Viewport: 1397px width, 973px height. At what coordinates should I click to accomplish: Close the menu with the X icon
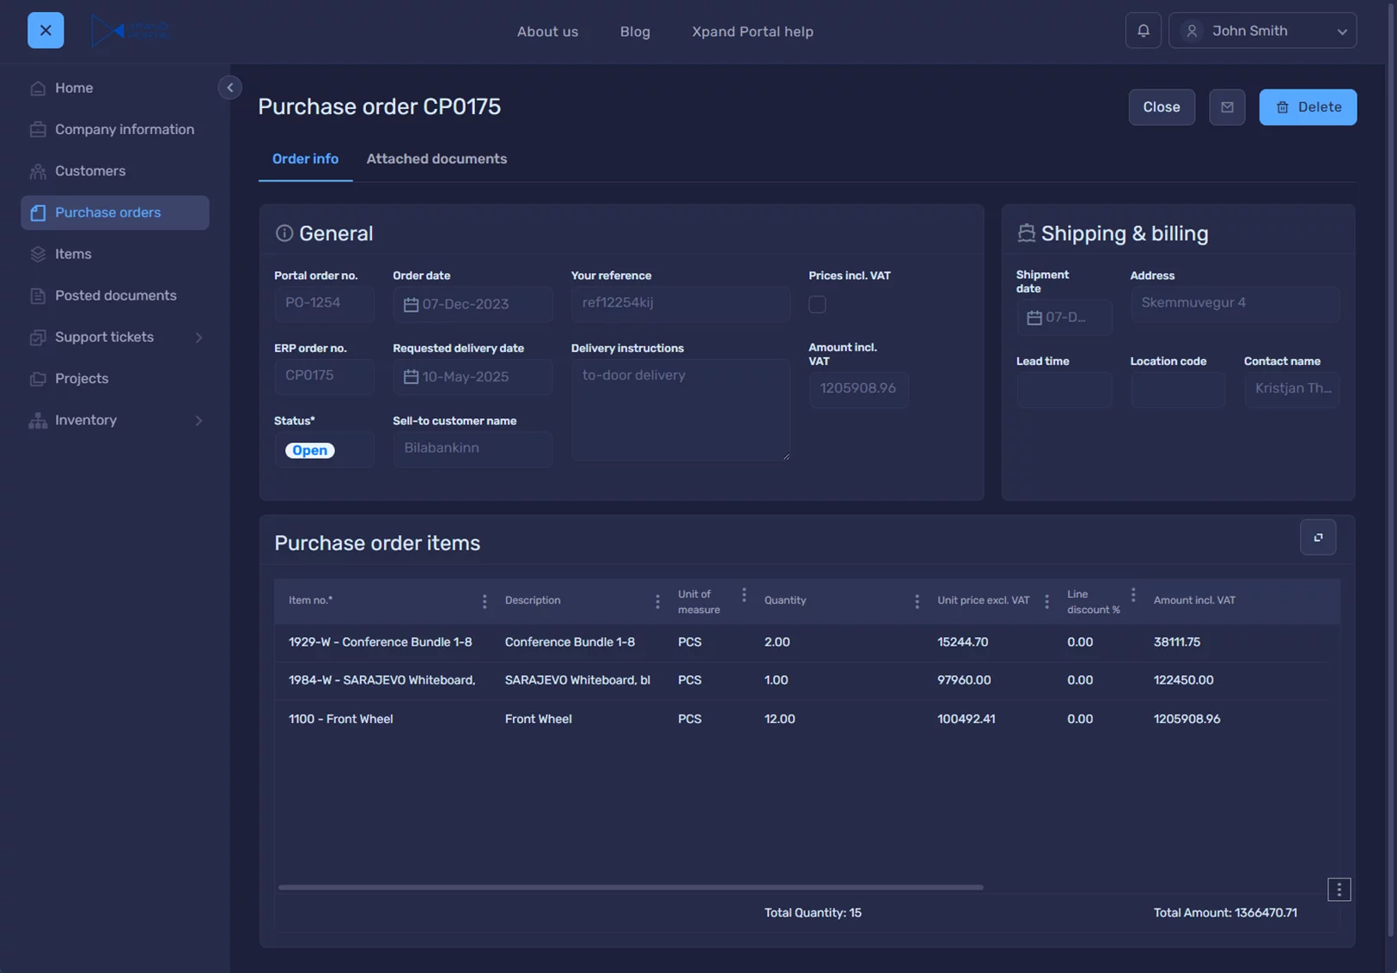tap(46, 31)
